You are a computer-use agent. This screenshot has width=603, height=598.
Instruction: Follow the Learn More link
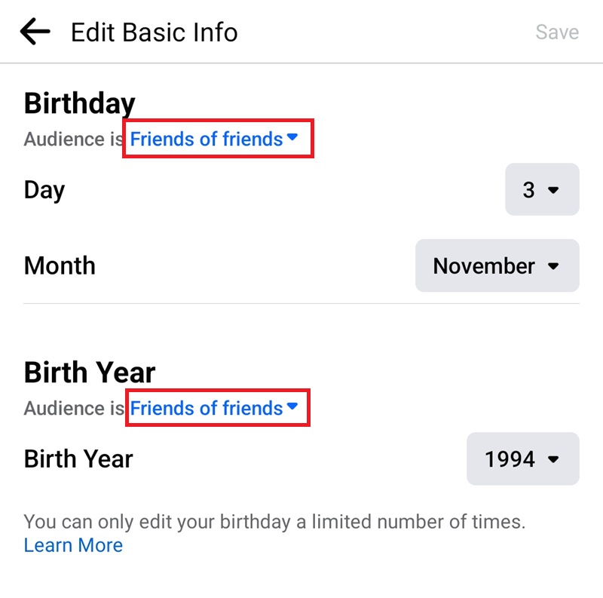click(x=73, y=545)
